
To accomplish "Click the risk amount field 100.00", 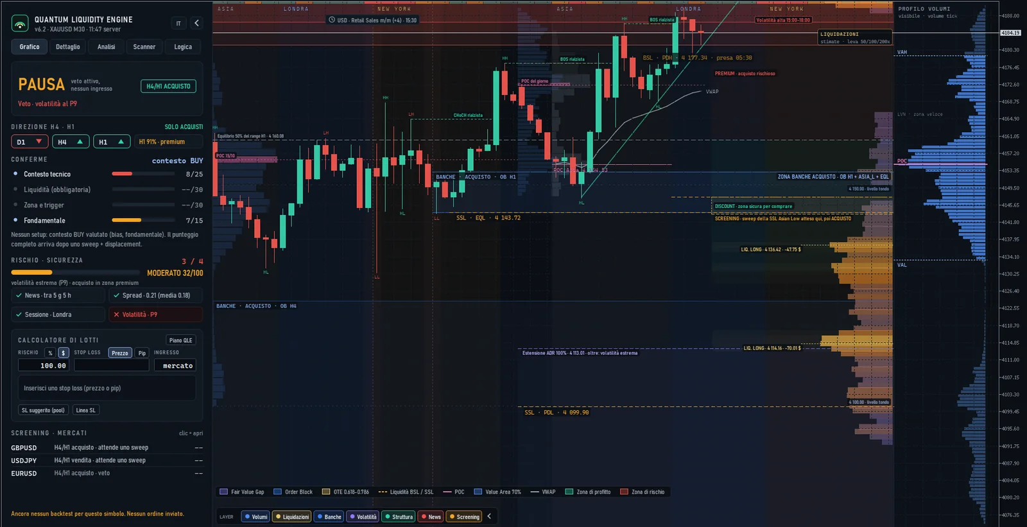I will coord(44,365).
